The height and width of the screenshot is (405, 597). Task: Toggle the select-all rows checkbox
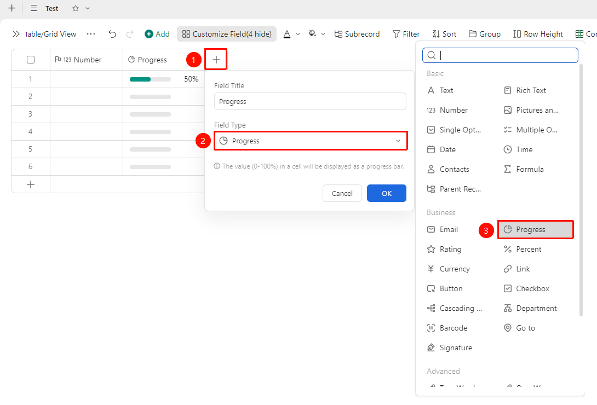31,60
